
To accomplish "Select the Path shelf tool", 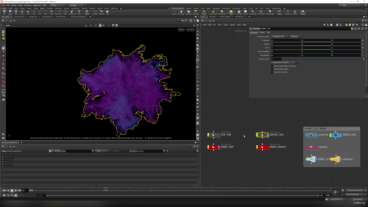I will tap(65, 12).
